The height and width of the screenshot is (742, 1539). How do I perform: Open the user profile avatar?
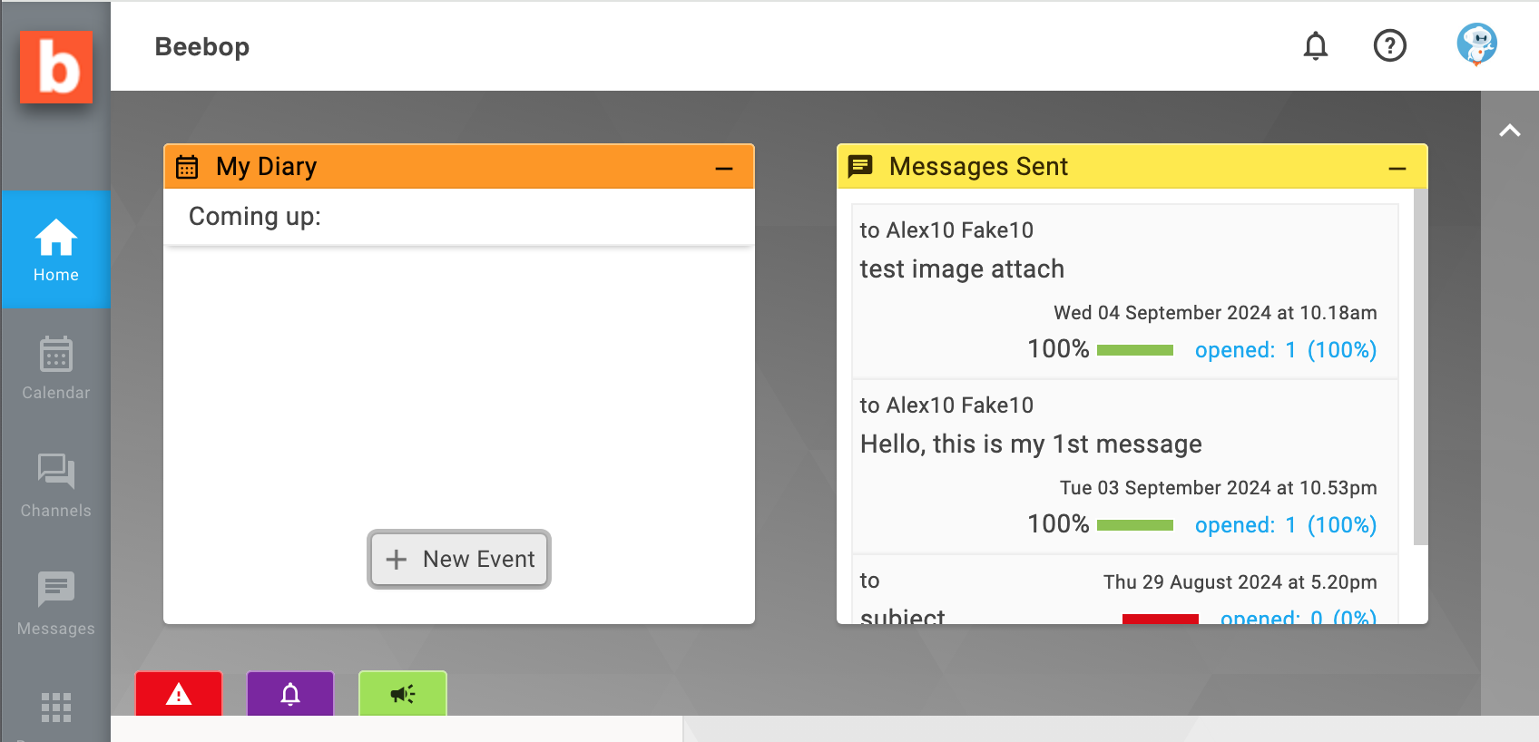[1476, 44]
